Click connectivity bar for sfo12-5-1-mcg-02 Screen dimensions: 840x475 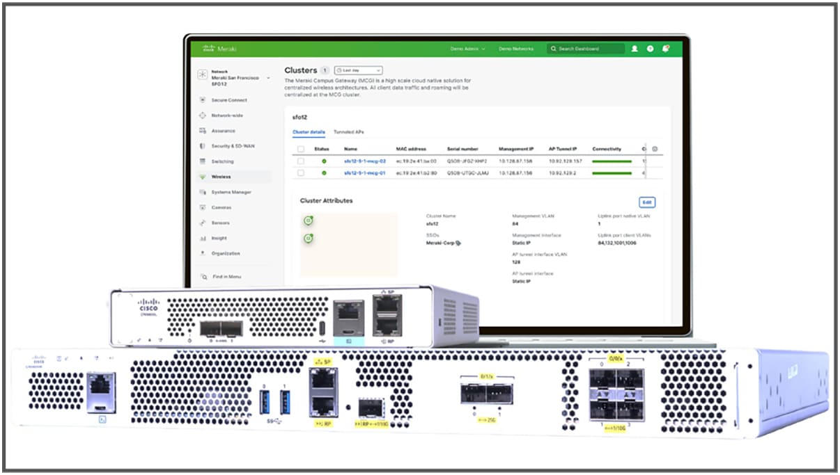[612, 161]
